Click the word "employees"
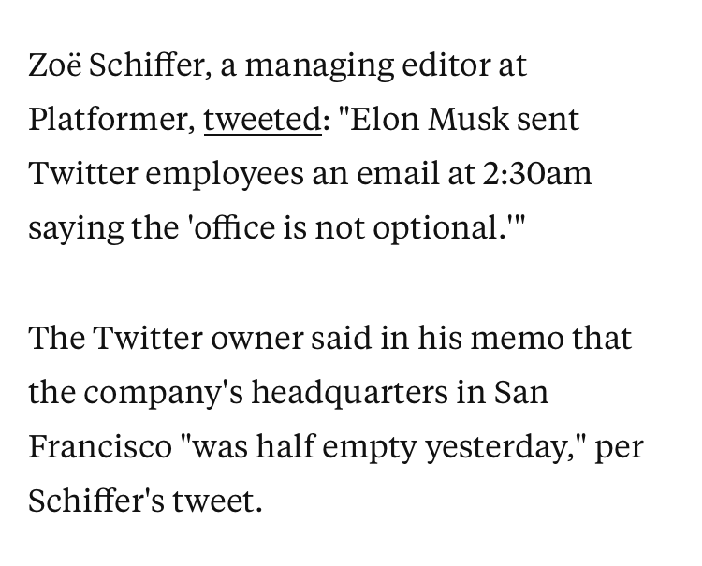Screen dimensions: 702x566 click(x=225, y=175)
